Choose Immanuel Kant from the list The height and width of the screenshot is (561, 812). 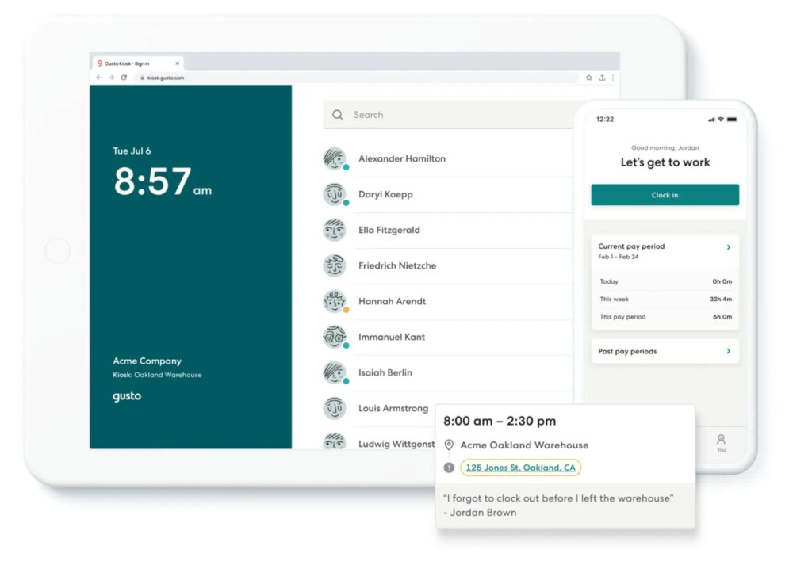coord(392,337)
